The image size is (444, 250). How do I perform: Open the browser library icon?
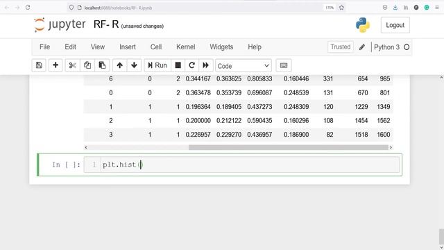pyautogui.click(x=406, y=8)
